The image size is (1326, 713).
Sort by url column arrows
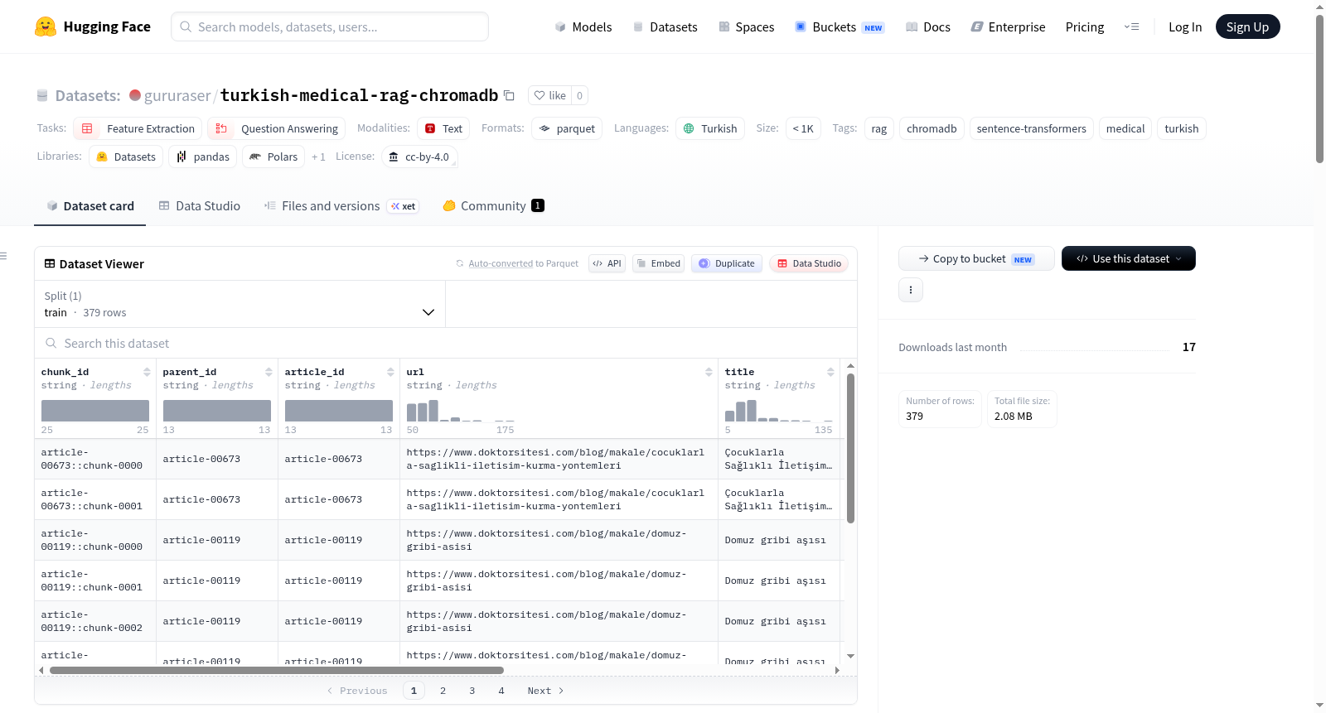click(x=709, y=372)
